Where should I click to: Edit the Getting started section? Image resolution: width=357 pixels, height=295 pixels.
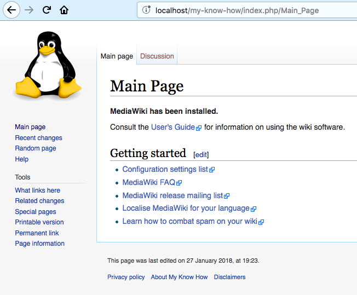(201, 155)
